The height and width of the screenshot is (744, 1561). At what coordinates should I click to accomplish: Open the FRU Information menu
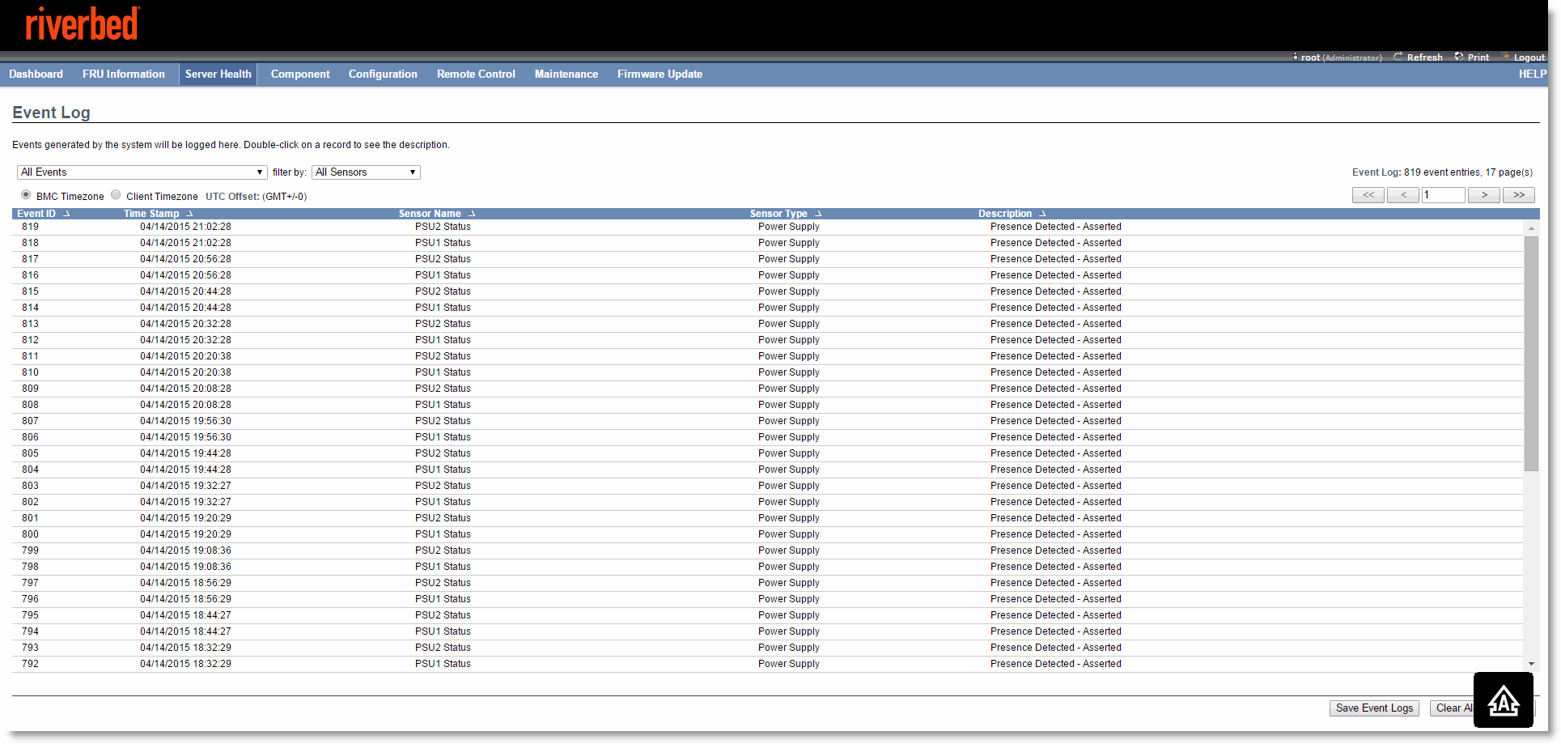pyautogui.click(x=124, y=74)
